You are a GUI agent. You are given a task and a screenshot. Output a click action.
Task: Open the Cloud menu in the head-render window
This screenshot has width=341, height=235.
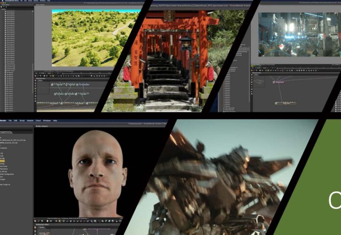pos(38,120)
